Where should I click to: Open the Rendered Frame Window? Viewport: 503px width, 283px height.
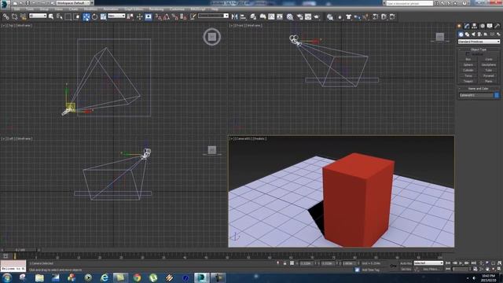[308, 17]
